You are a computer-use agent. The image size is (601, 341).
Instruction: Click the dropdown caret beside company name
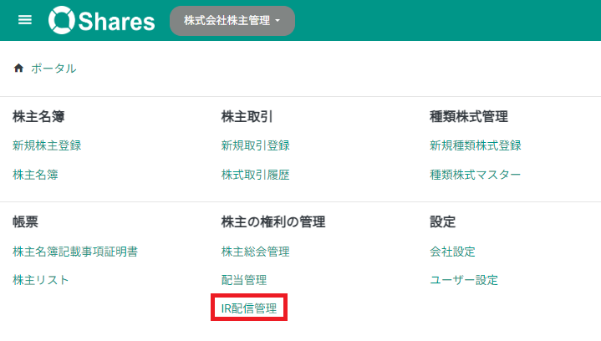click(278, 21)
